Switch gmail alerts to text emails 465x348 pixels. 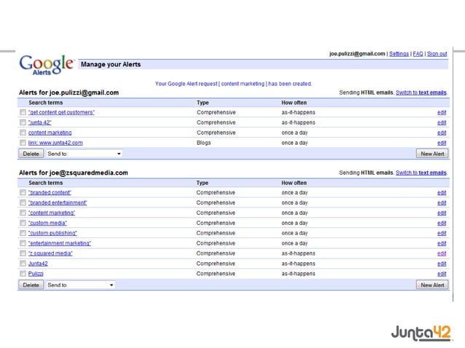coord(421,92)
